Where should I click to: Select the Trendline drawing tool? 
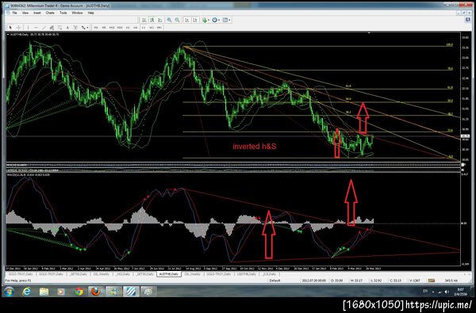pyautogui.click(x=44, y=28)
